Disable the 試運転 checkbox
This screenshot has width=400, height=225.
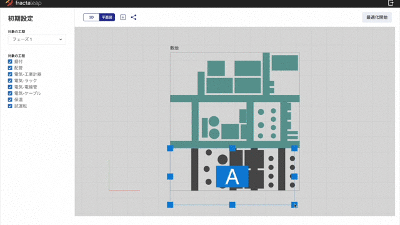[x=10, y=106]
